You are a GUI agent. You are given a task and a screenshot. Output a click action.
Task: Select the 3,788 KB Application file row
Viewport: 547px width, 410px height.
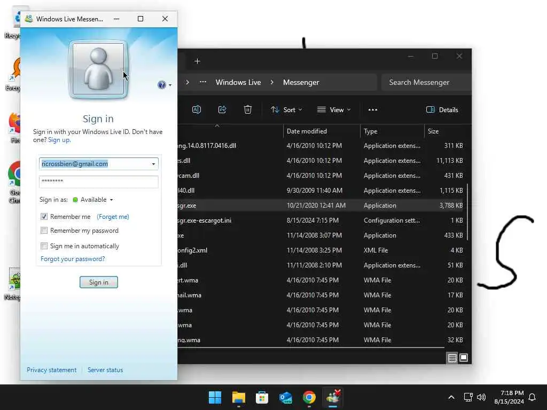click(x=322, y=206)
